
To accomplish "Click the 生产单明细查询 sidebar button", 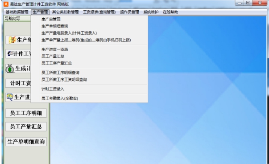I will [x=26, y=142].
